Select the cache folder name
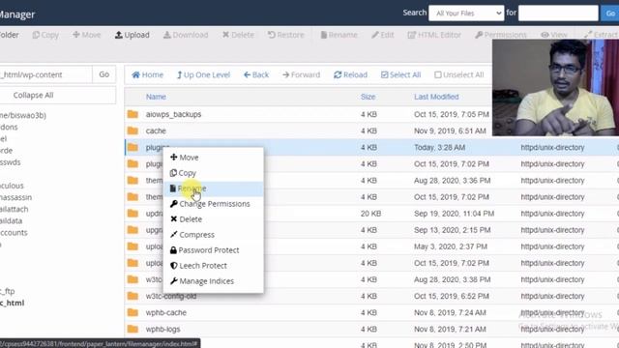The image size is (619, 348). point(156,131)
